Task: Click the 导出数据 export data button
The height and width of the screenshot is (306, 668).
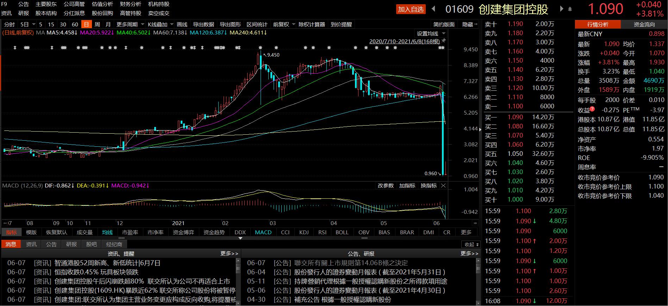Action: (x=204, y=24)
